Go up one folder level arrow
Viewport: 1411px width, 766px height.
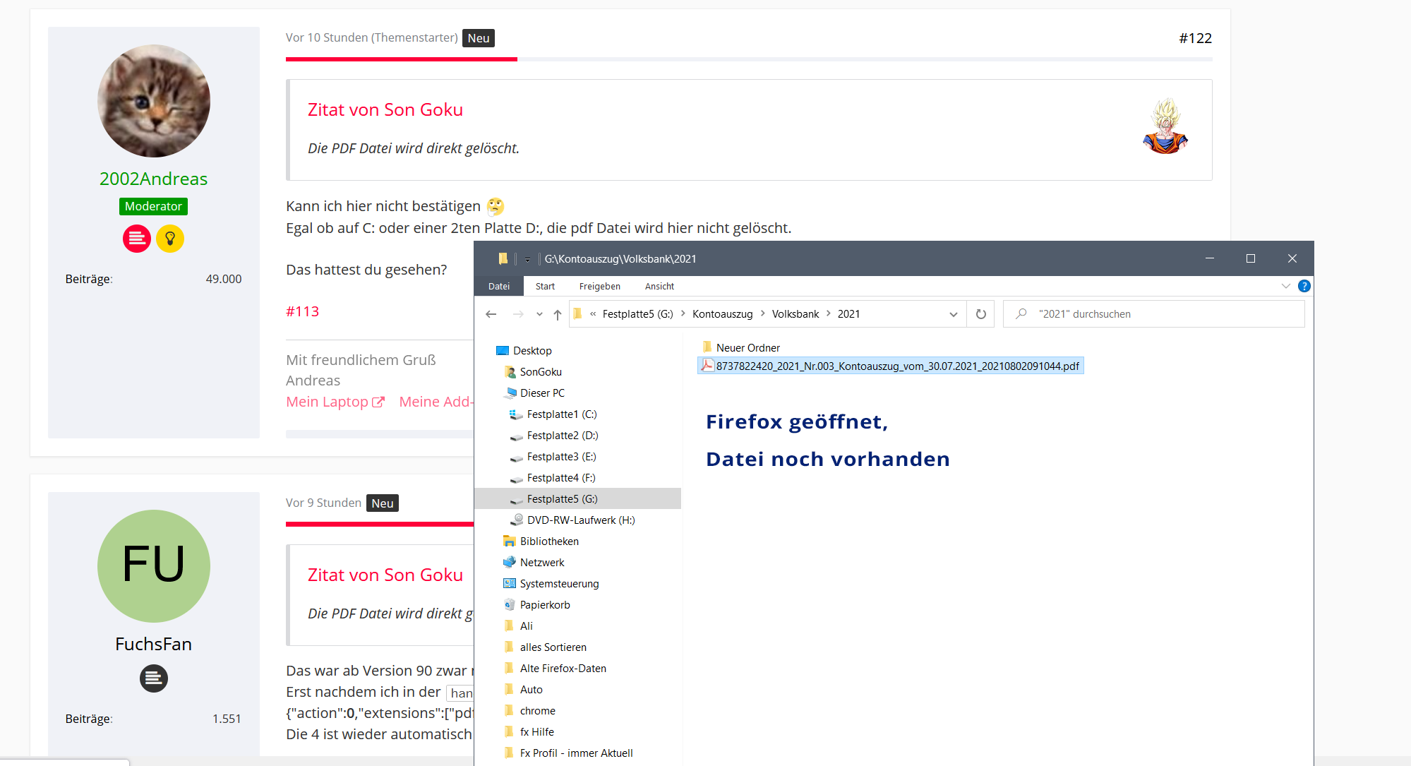(558, 314)
